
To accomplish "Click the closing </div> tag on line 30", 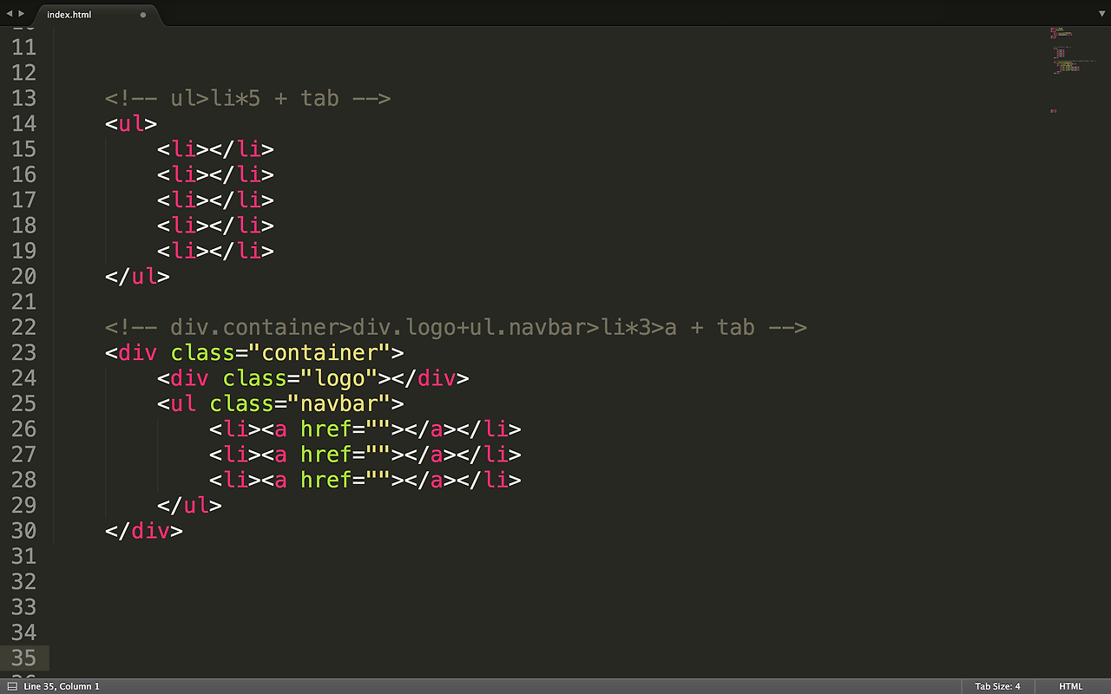I will tap(144, 531).
